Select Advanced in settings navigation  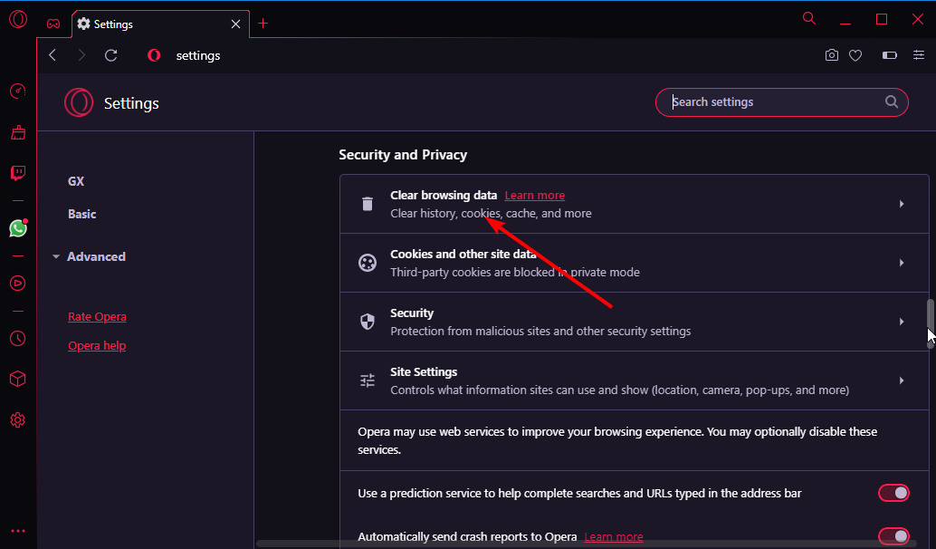point(96,256)
